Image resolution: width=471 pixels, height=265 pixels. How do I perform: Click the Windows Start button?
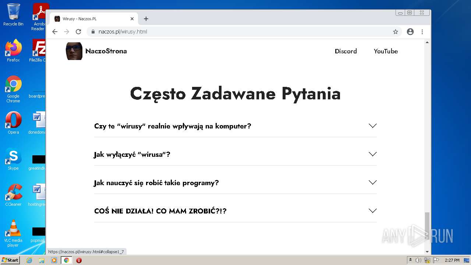(x=10, y=260)
